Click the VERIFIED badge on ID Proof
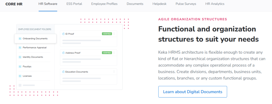The image size is (272, 104). pos(107,34)
